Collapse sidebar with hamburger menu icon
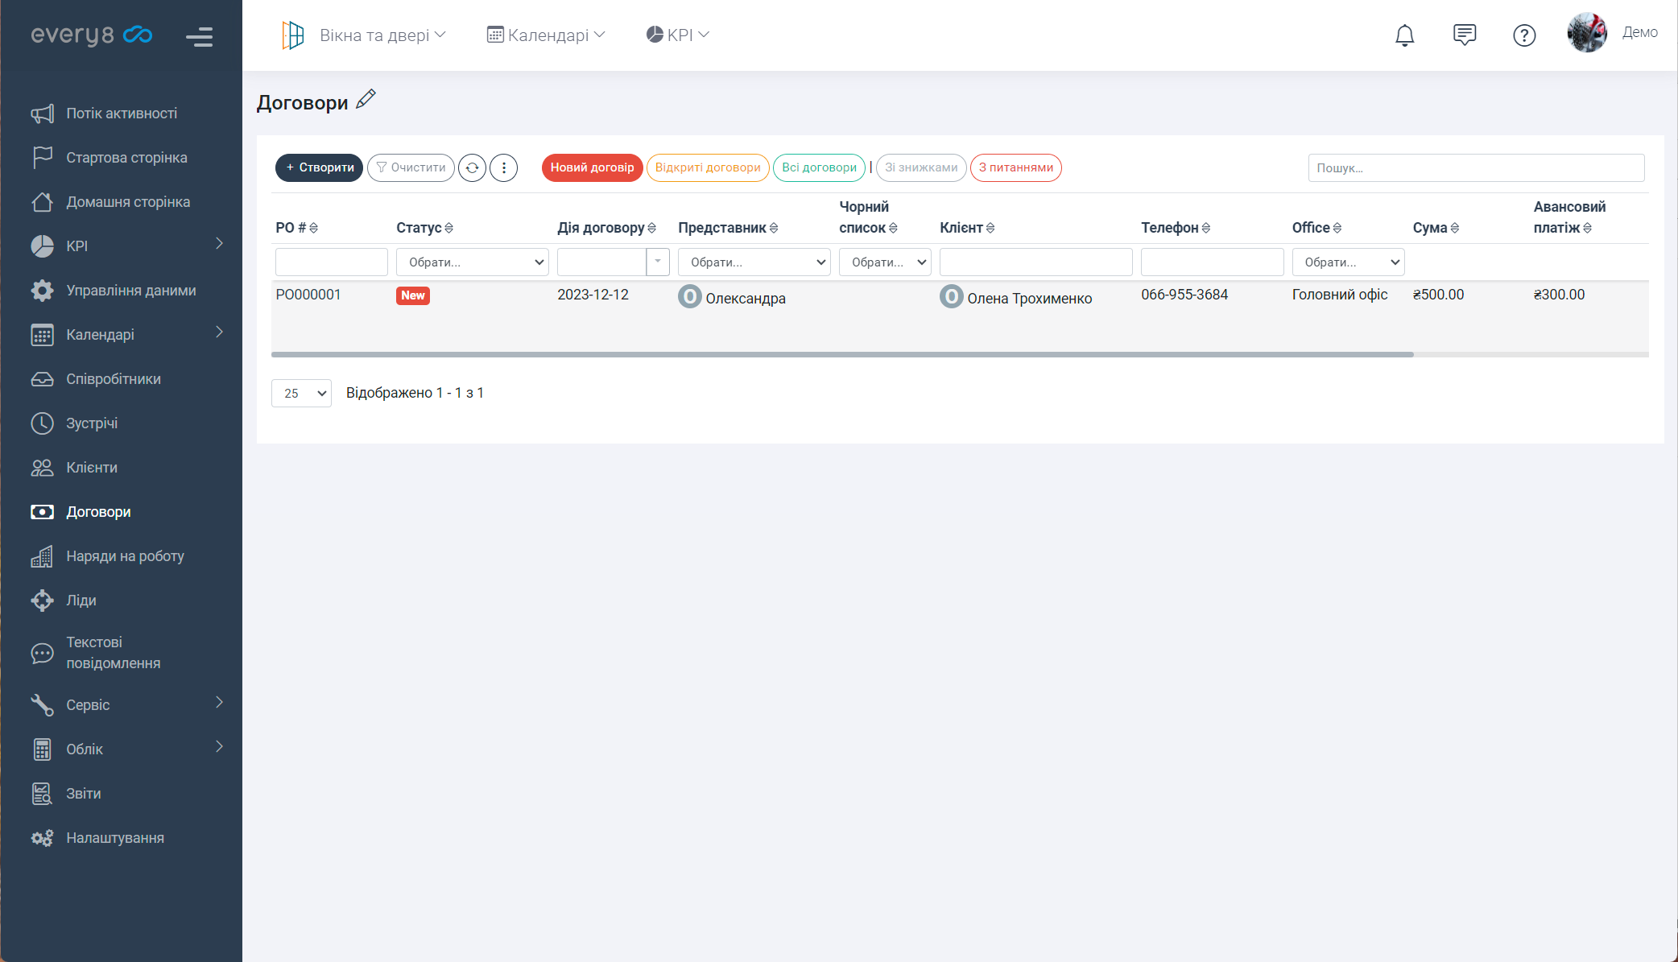1678x962 pixels. (x=199, y=37)
